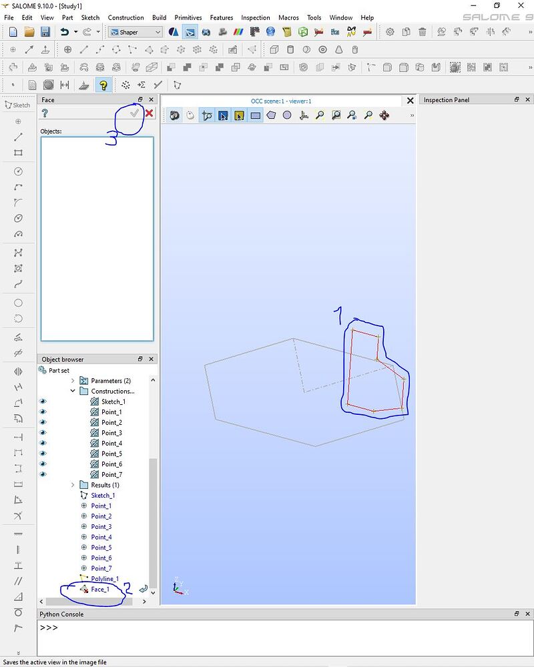Apply the Face with the checkmark button
The width and height of the screenshot is (534, 667).
pyautogui.click(x=135, y=113)
